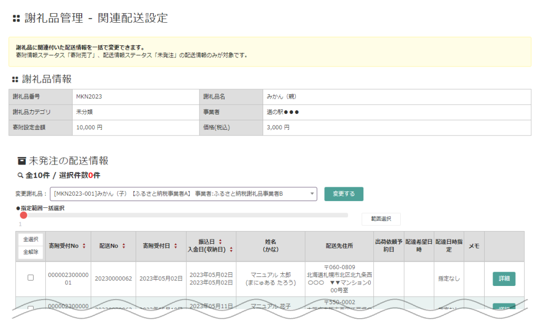The image size is (540, 325).
Task: Click grid icon beside 謝礼品管理 title
Action: pyautogui.click(x=16, y=19)
